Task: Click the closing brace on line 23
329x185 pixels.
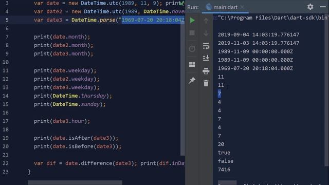Action: coord(29,172)
